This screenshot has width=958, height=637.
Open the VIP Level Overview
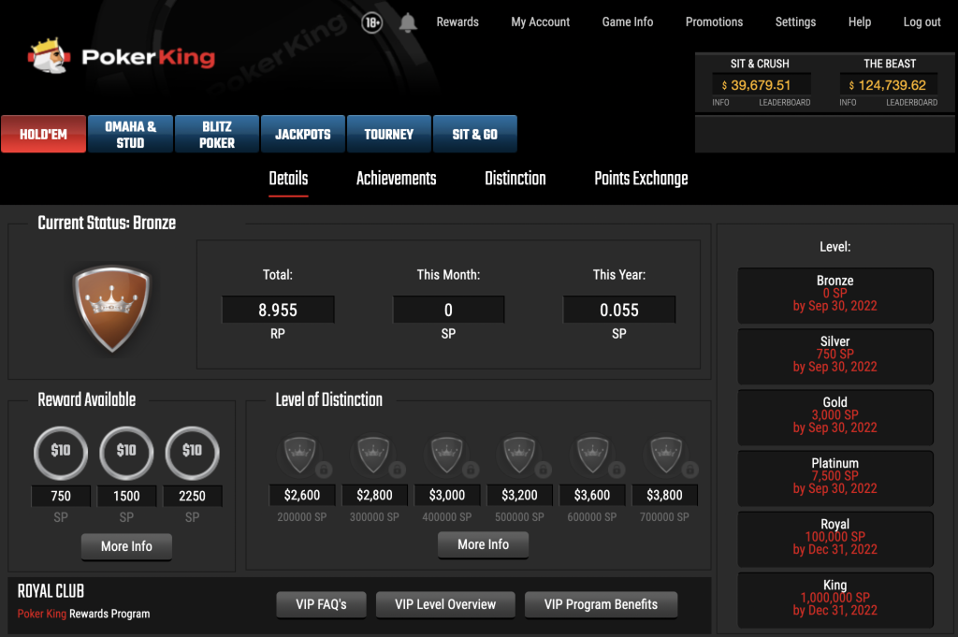pos(445,604)
